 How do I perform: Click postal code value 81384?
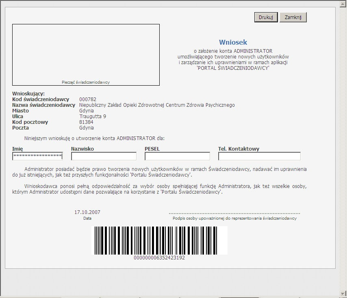click(x=86, y=122)
